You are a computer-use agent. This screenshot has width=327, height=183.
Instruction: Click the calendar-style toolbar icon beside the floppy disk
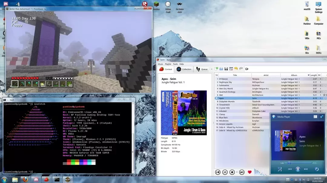(231, 69)
